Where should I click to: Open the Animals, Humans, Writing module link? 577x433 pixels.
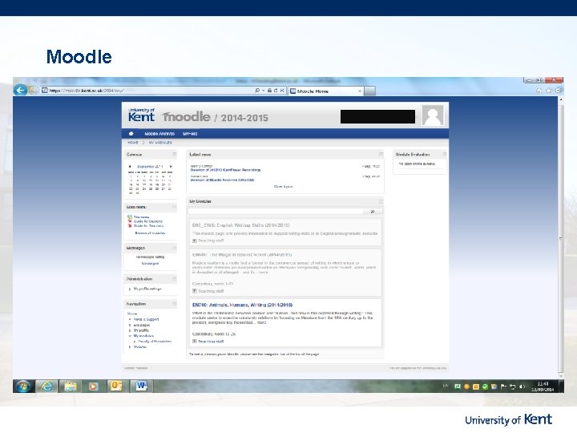pyautogui.click(x=243, y=305)
